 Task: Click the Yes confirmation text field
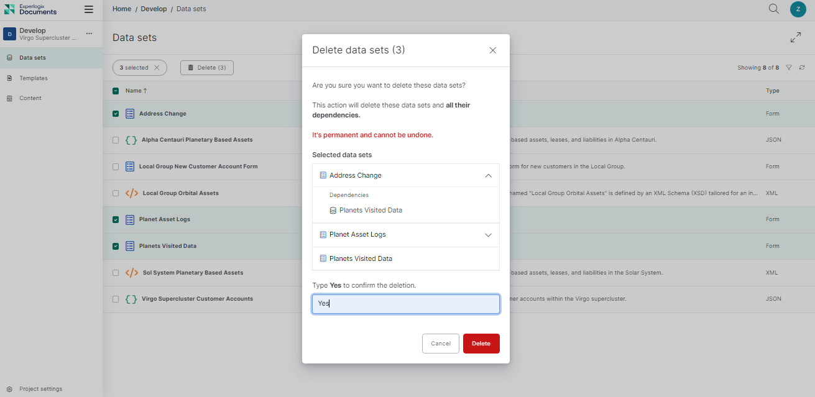(x=405, y=304)
